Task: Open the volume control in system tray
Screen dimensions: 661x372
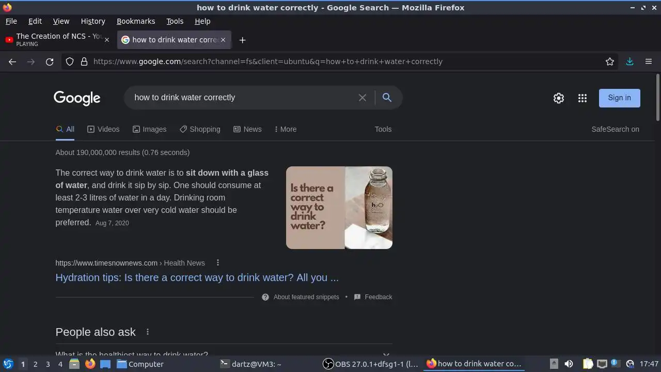Action: (569, 364)
